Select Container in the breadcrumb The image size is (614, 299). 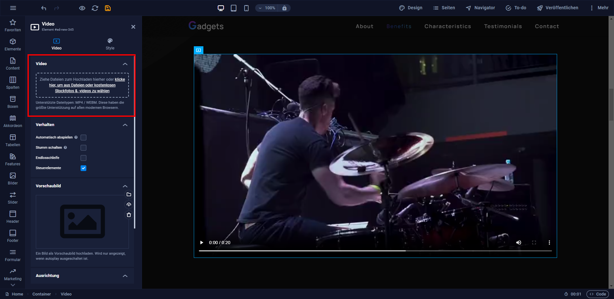click(42, 294)
